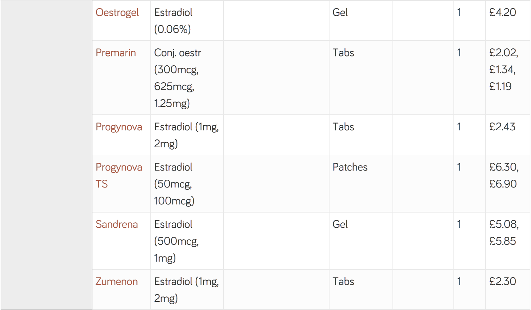Select the Sandrena Gel form cell

361,241
